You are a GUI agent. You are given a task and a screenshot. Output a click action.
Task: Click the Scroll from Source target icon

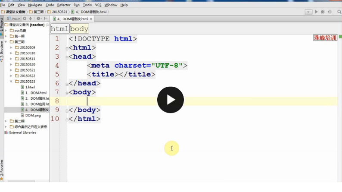pyautogui.click(x=25, y=19)
